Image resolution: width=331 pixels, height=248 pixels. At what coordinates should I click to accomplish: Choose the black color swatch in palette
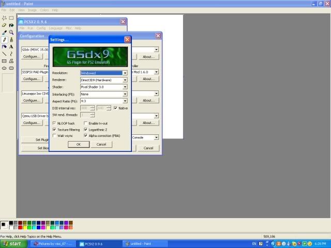pyautogui.click(x=11, y=223)
